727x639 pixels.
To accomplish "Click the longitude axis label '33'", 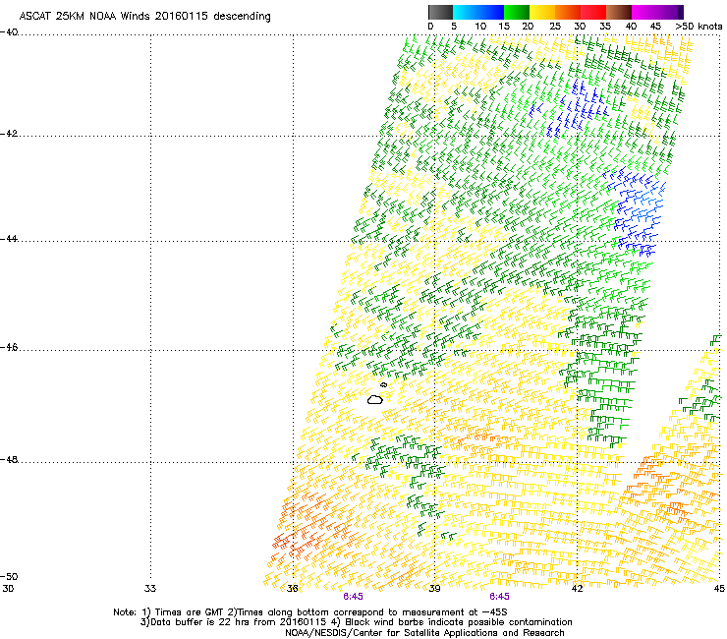I will click(x=150, y=589).
